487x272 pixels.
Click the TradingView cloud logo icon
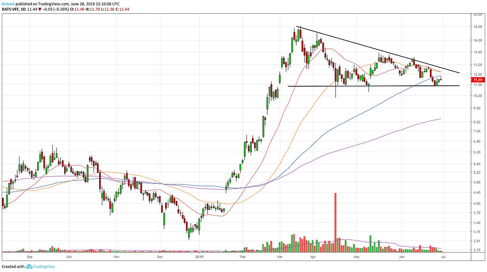pyautogui.click(x=29, y=266)
